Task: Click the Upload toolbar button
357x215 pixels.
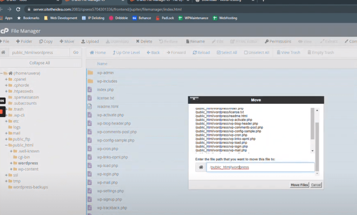Action: 90,41
